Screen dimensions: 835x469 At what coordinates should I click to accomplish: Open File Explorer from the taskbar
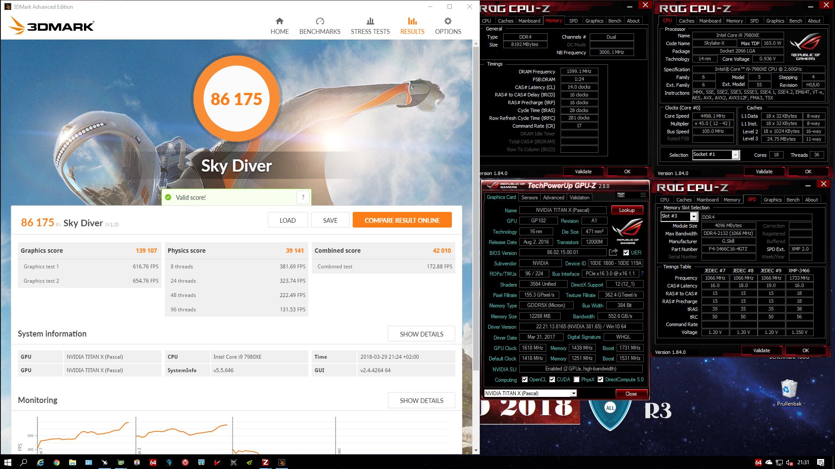point(73,462)
